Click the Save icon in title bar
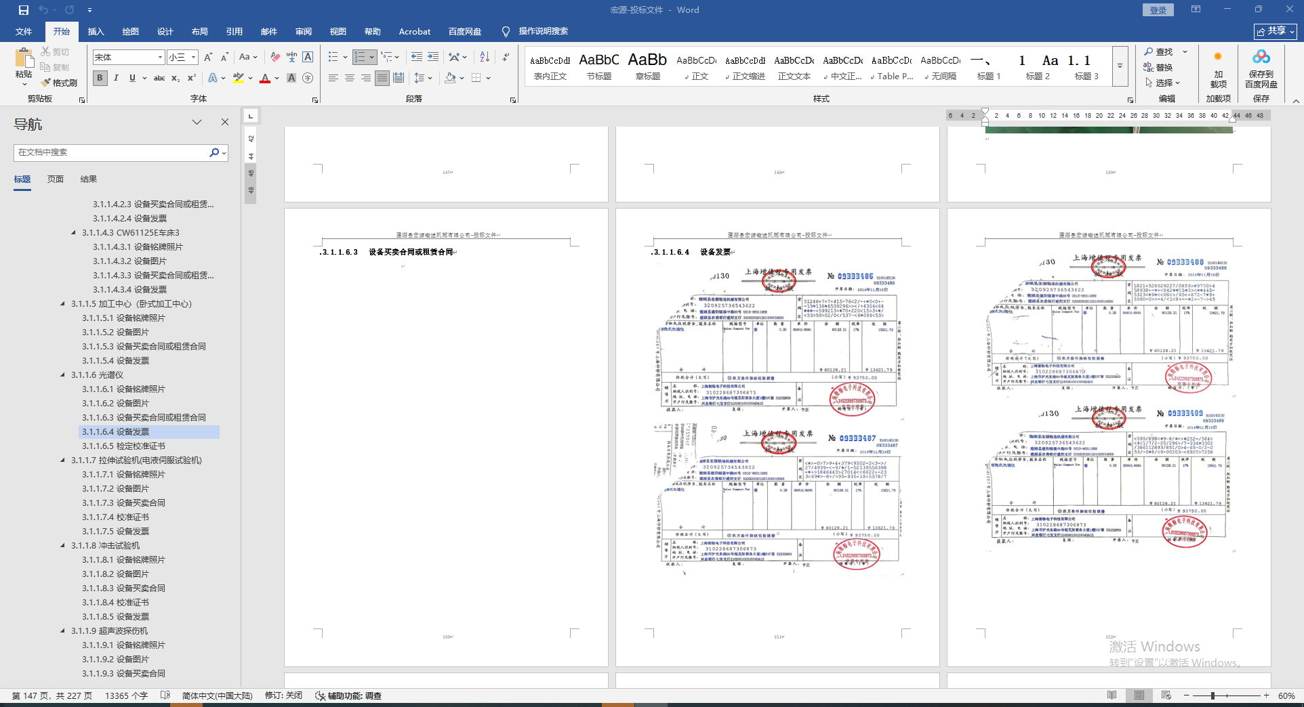The width and height of the screenshot is (1304, 707). coord(24,9)
